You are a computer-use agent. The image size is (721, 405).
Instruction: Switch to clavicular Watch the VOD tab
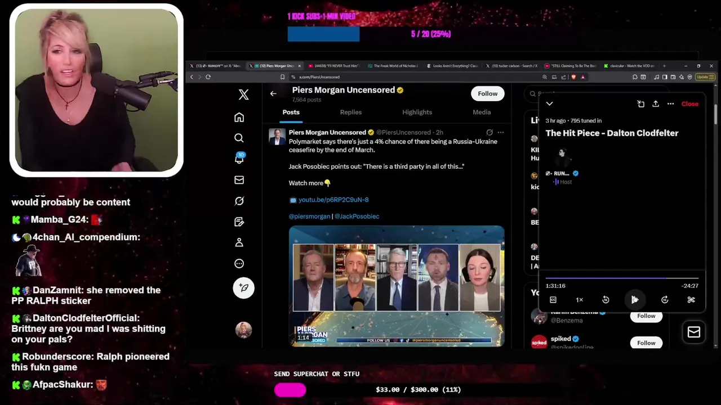pos(631,66)
